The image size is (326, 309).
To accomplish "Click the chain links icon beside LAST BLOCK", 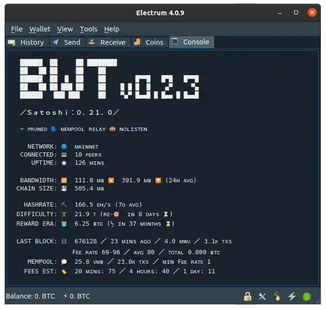I will point(64,241).
